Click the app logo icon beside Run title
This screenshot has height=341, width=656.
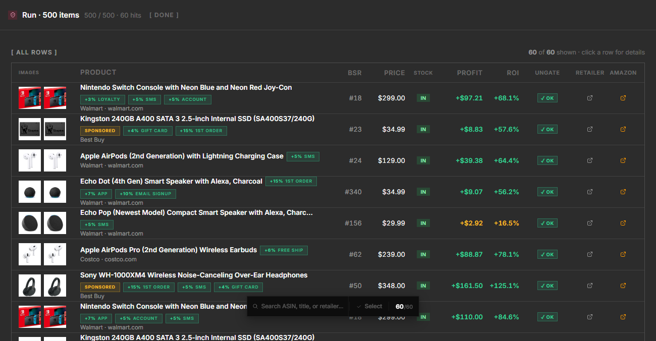click(13, 15)
